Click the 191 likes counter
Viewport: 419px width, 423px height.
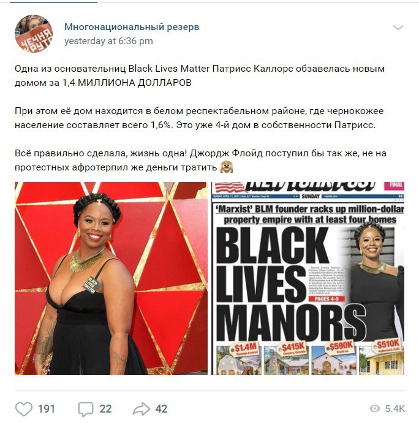(x=46, y=409)
